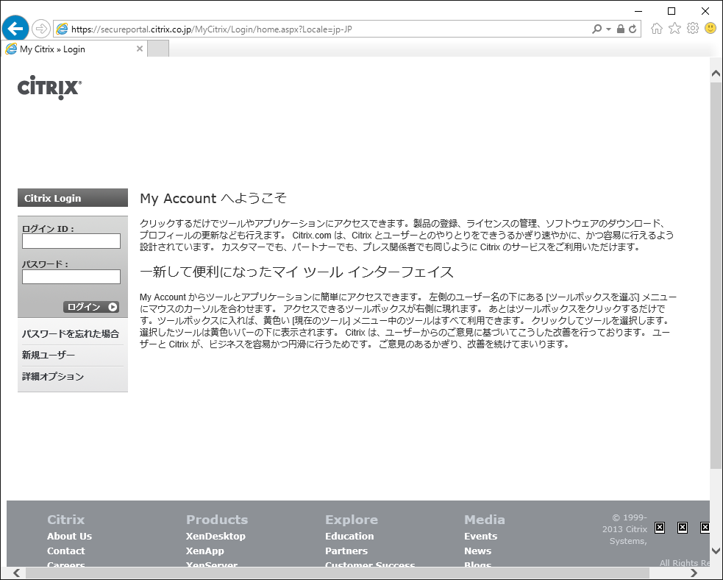Image resolution: width=723 pixels, height=580 pixels.
Task: Open a new blank tab
Action: pos(158,49)
